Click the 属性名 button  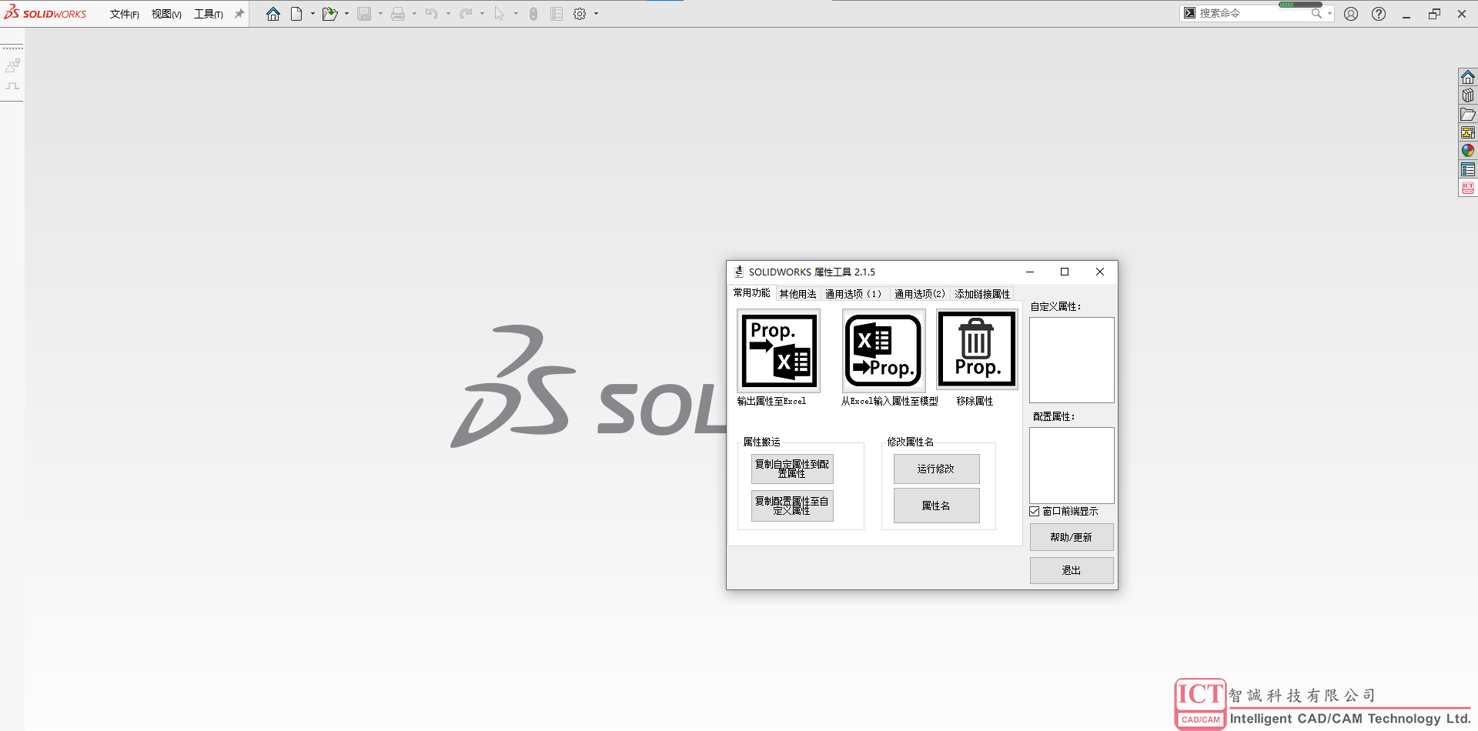(936, 506)
